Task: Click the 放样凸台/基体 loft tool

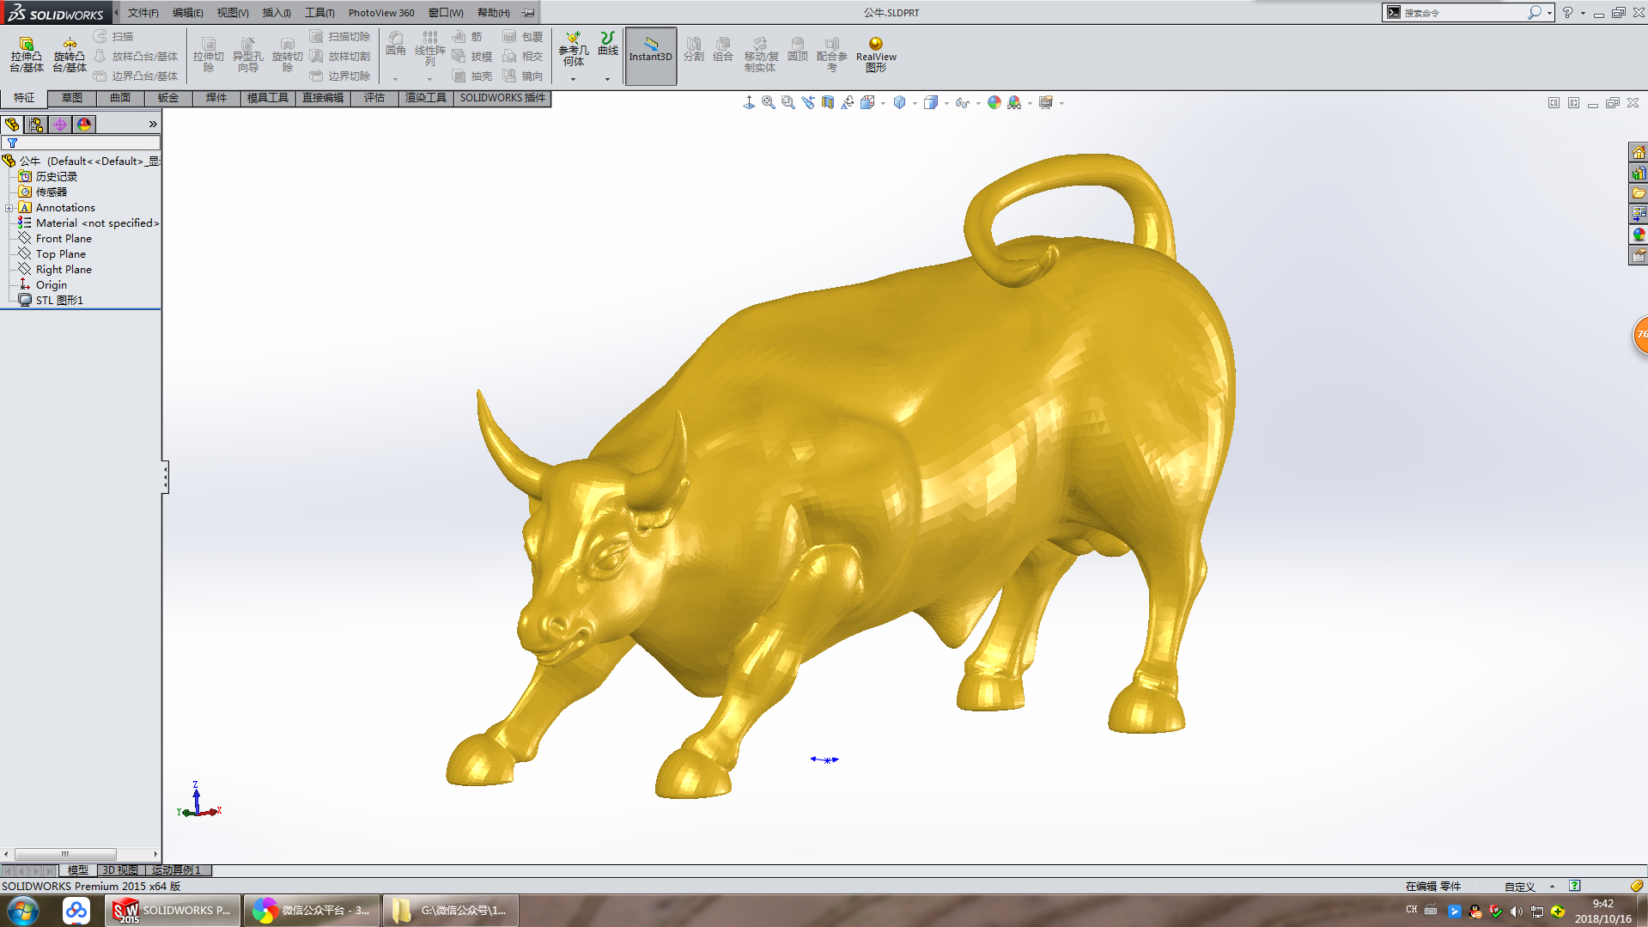Action: 136,57
